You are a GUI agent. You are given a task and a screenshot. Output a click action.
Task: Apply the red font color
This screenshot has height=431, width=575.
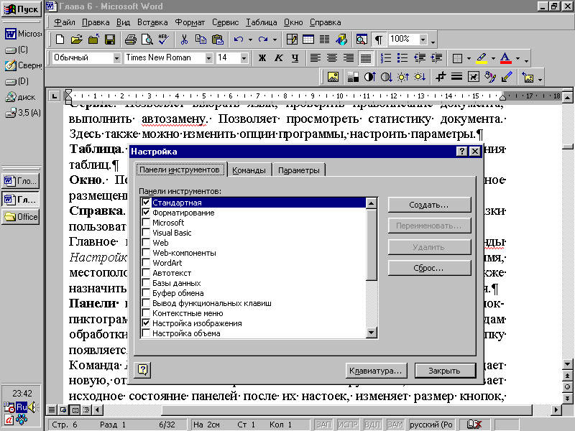click(x=506, y=58)
